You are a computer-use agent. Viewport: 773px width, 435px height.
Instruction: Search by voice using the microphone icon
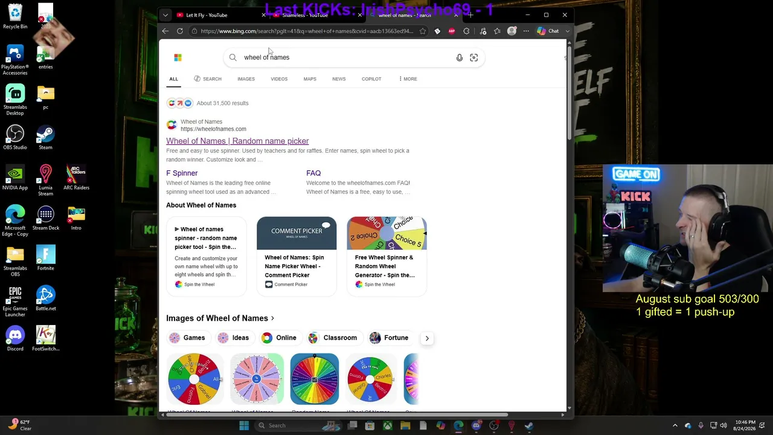pyautogui.click(x=460, y=57)
